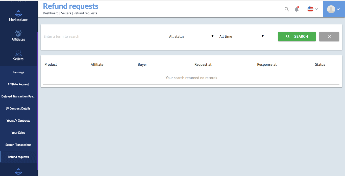Select Delayed Transaction Payments menu item
Image resolution: width=345 pixels, height=176 pixels.
[x=18, y=96]
